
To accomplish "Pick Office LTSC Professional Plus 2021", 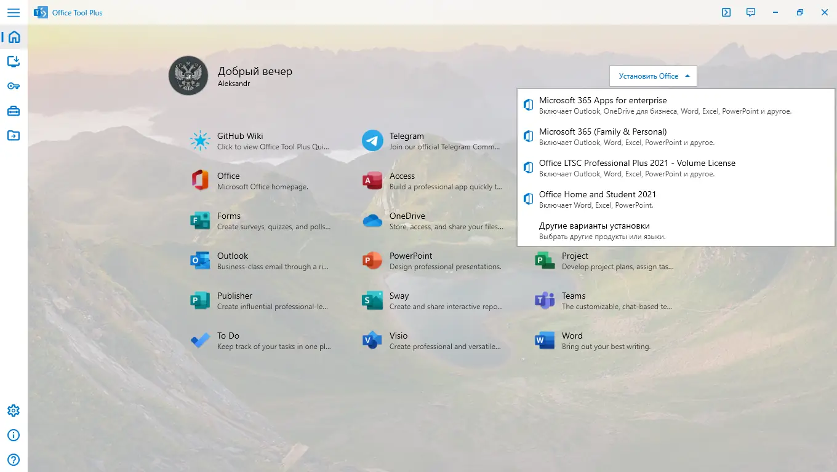I will pos(676,168).
